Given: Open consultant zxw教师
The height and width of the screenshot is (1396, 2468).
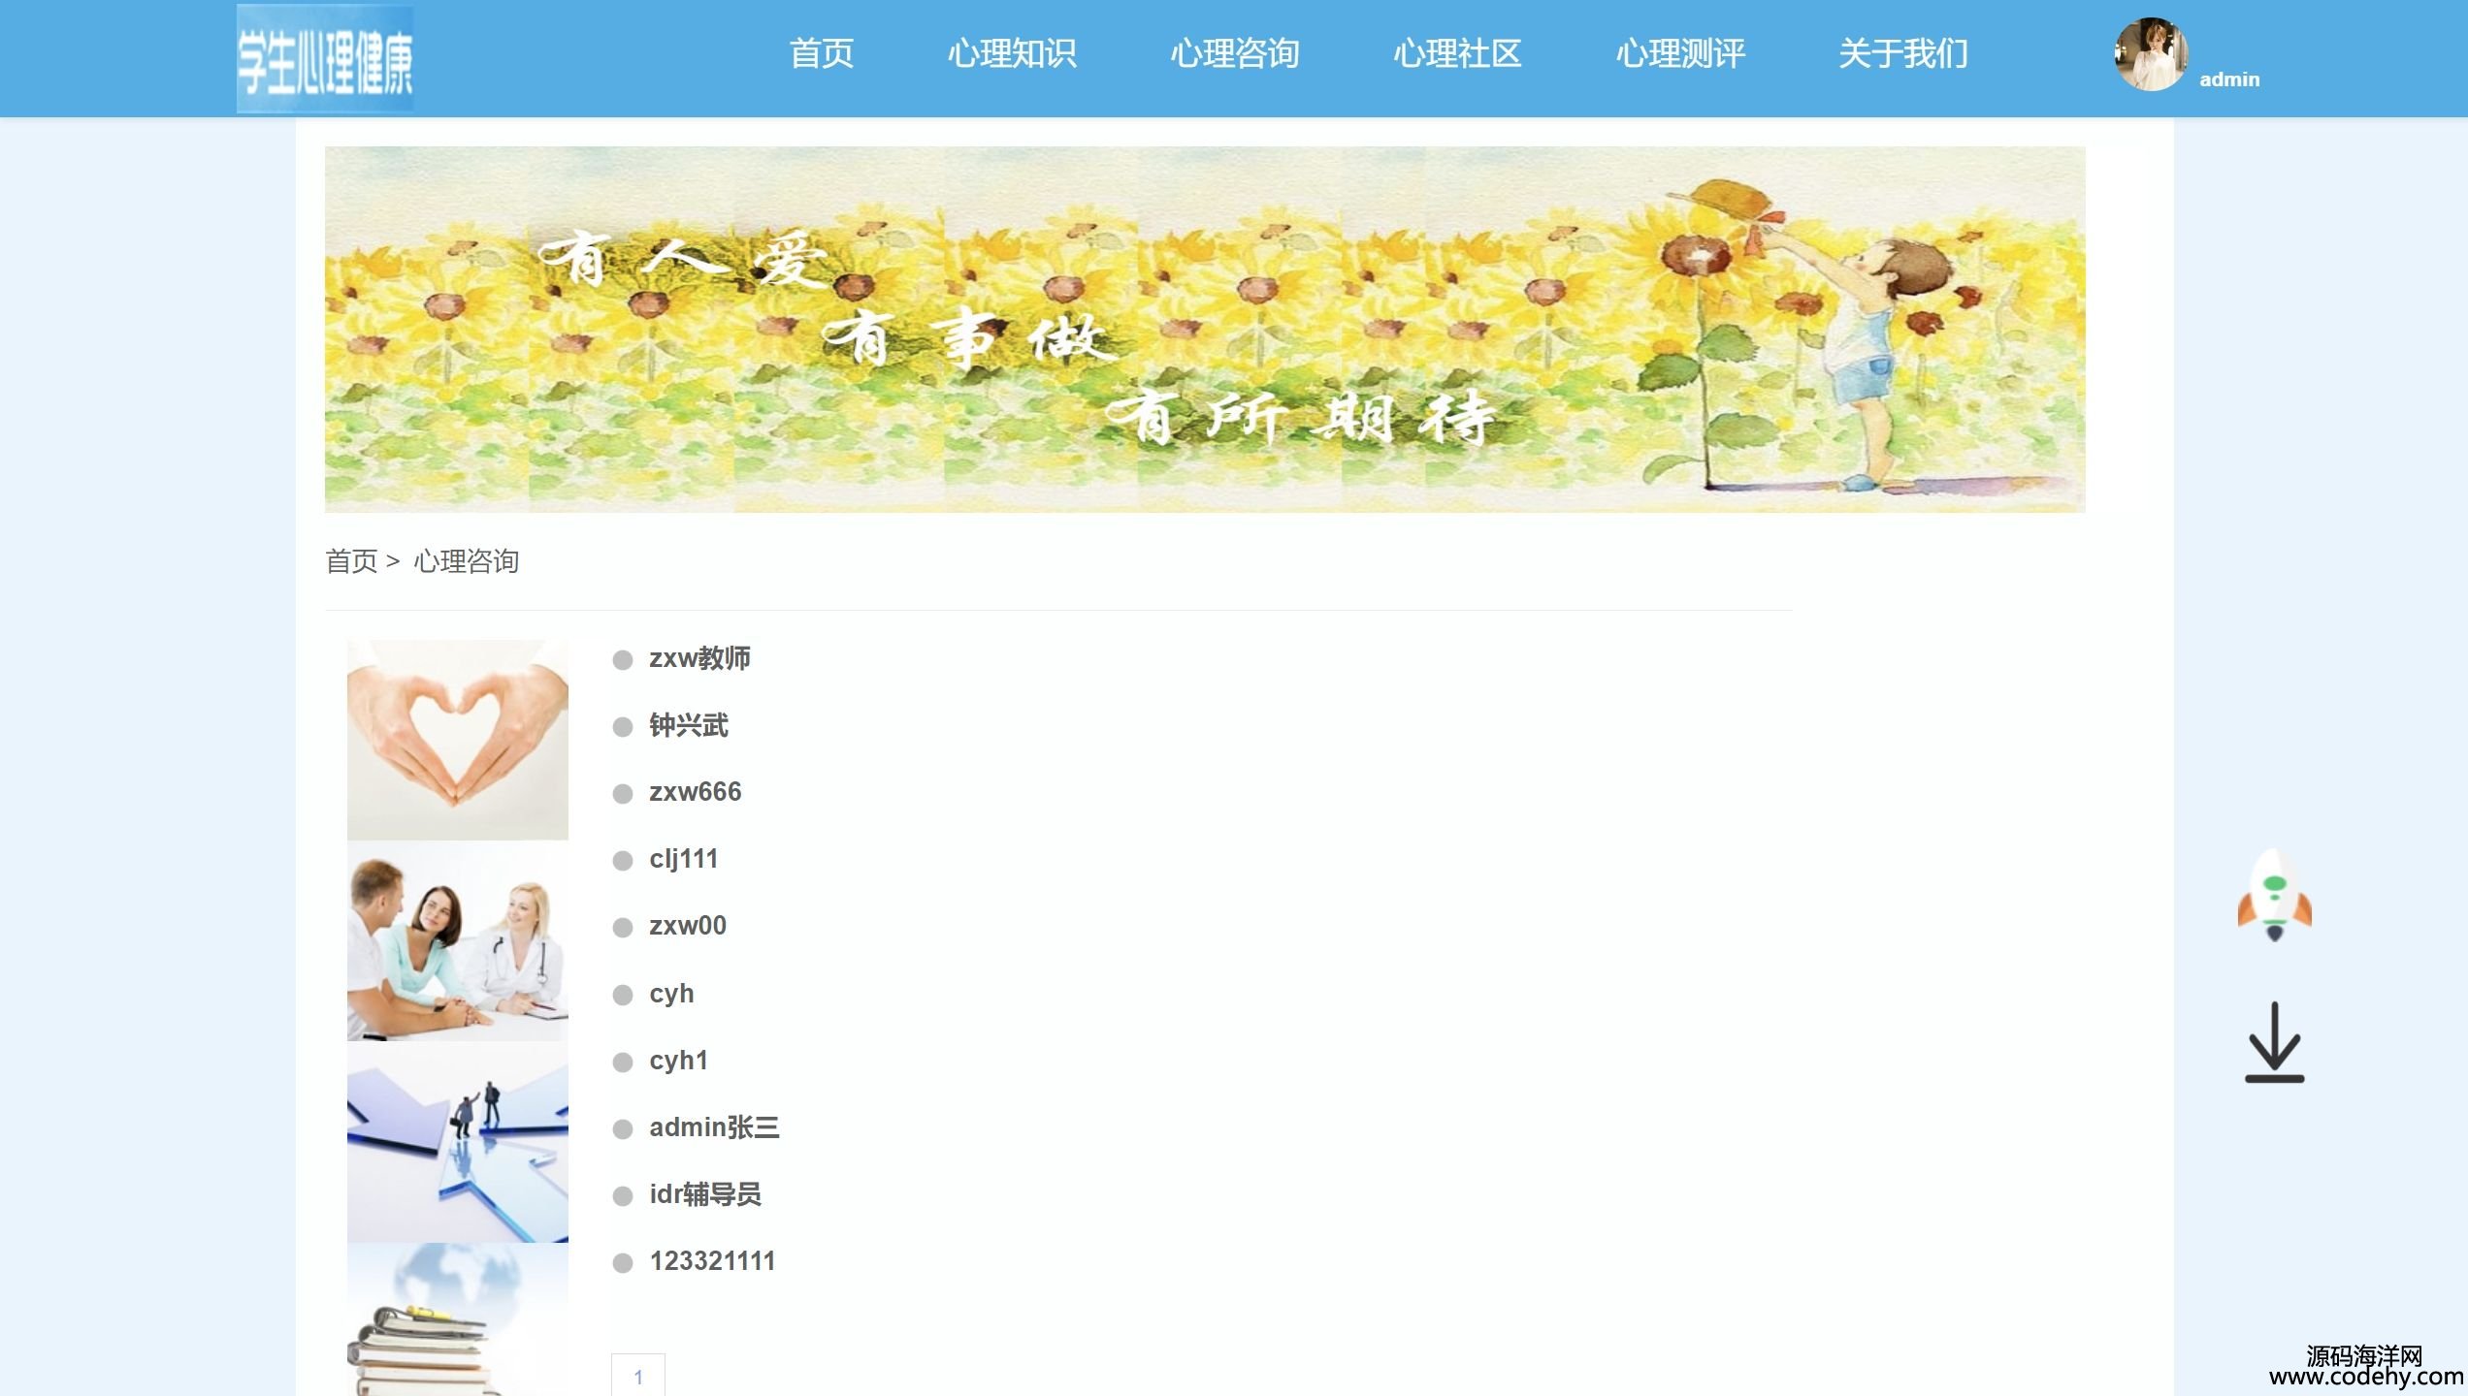Looking at the screenshot, I should coord(699,658).
